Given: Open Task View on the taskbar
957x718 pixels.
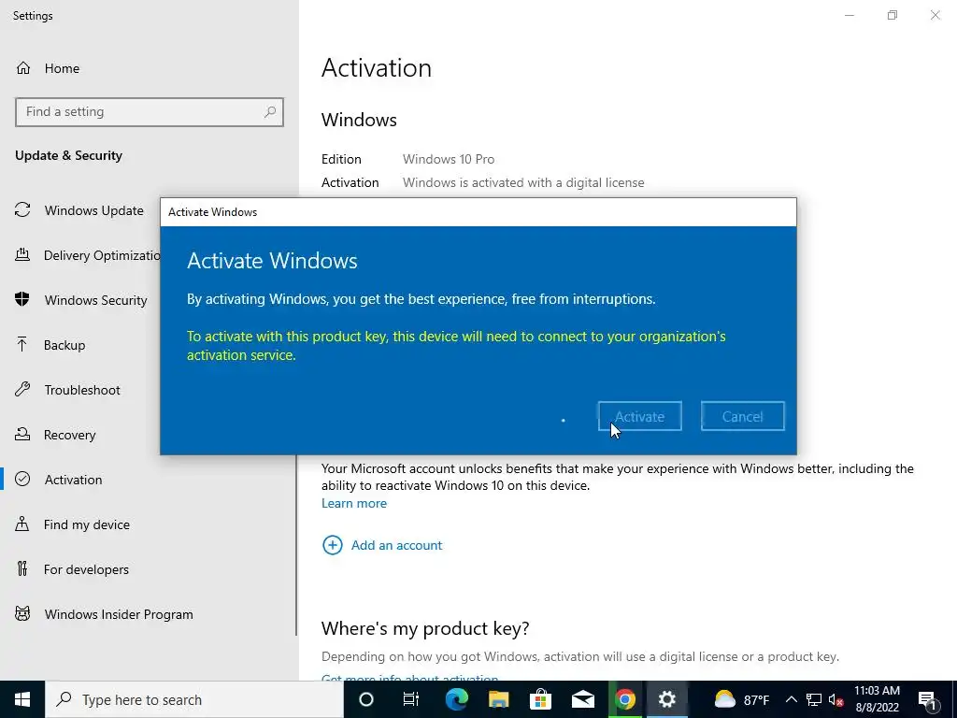Looking at the screenshot, I should click(x=411, y=699).
